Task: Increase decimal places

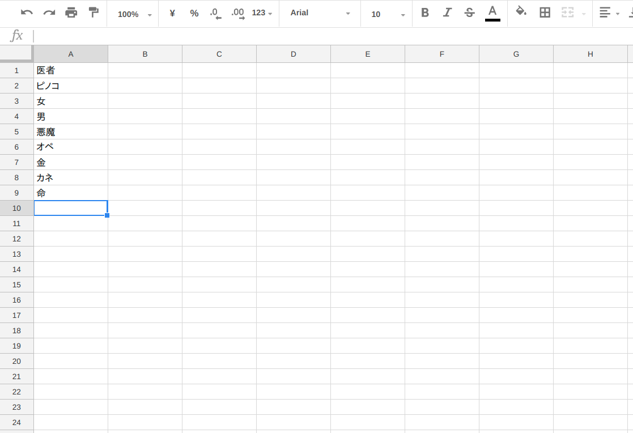Action: pyautogui.click(x=238, y=14)
